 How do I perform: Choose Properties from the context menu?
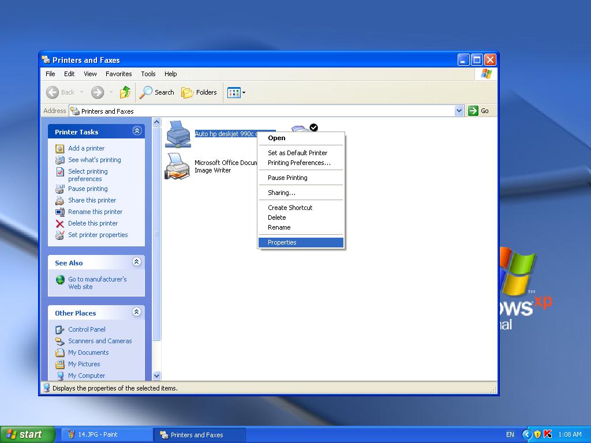[282, 242]
